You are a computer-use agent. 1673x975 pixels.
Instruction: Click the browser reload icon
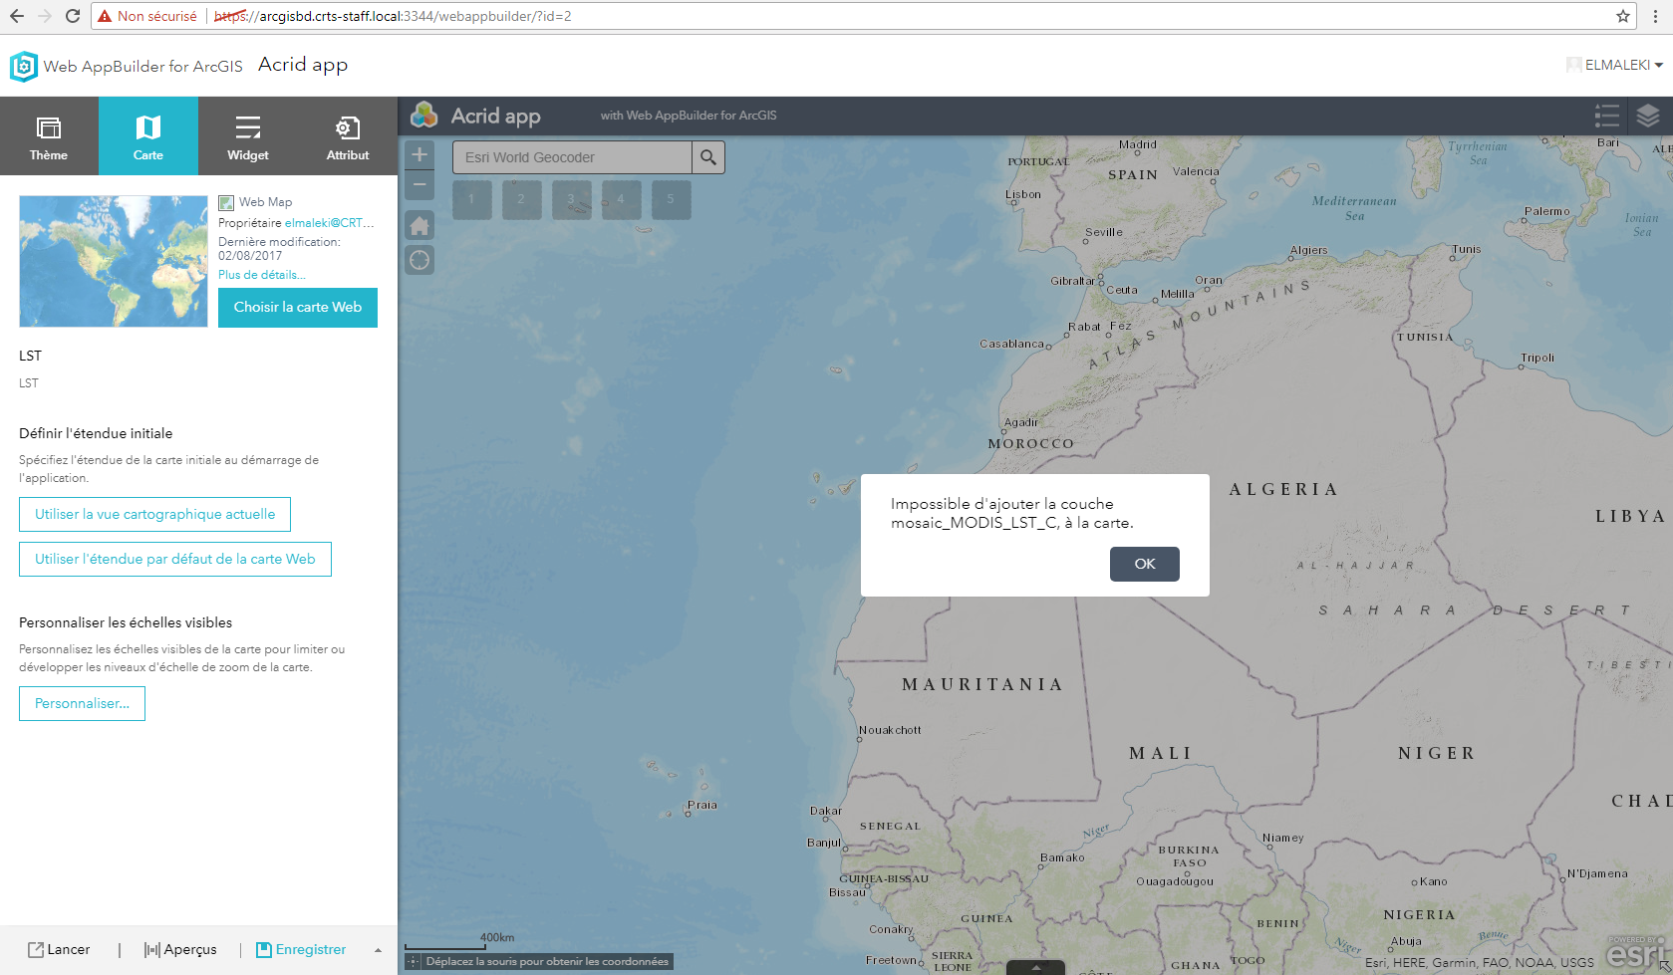72,16
